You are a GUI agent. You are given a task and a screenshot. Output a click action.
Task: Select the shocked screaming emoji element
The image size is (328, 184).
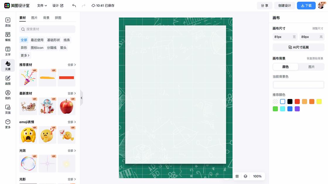(28, 135)
